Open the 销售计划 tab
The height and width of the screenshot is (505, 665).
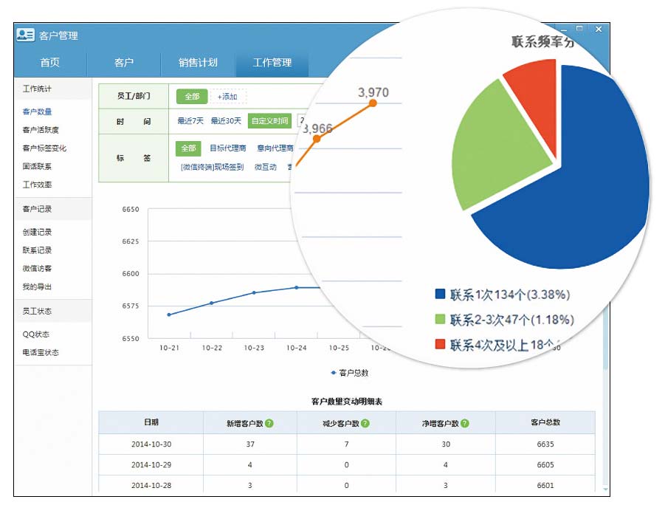pos(198,63)
